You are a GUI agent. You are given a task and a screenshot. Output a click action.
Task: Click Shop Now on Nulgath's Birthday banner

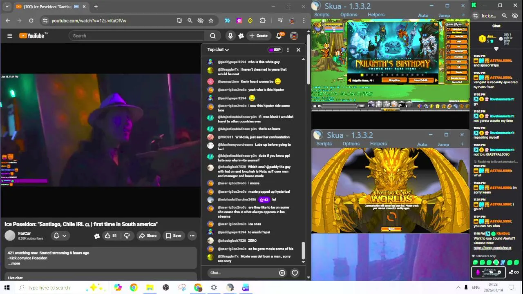click(394, 80)
